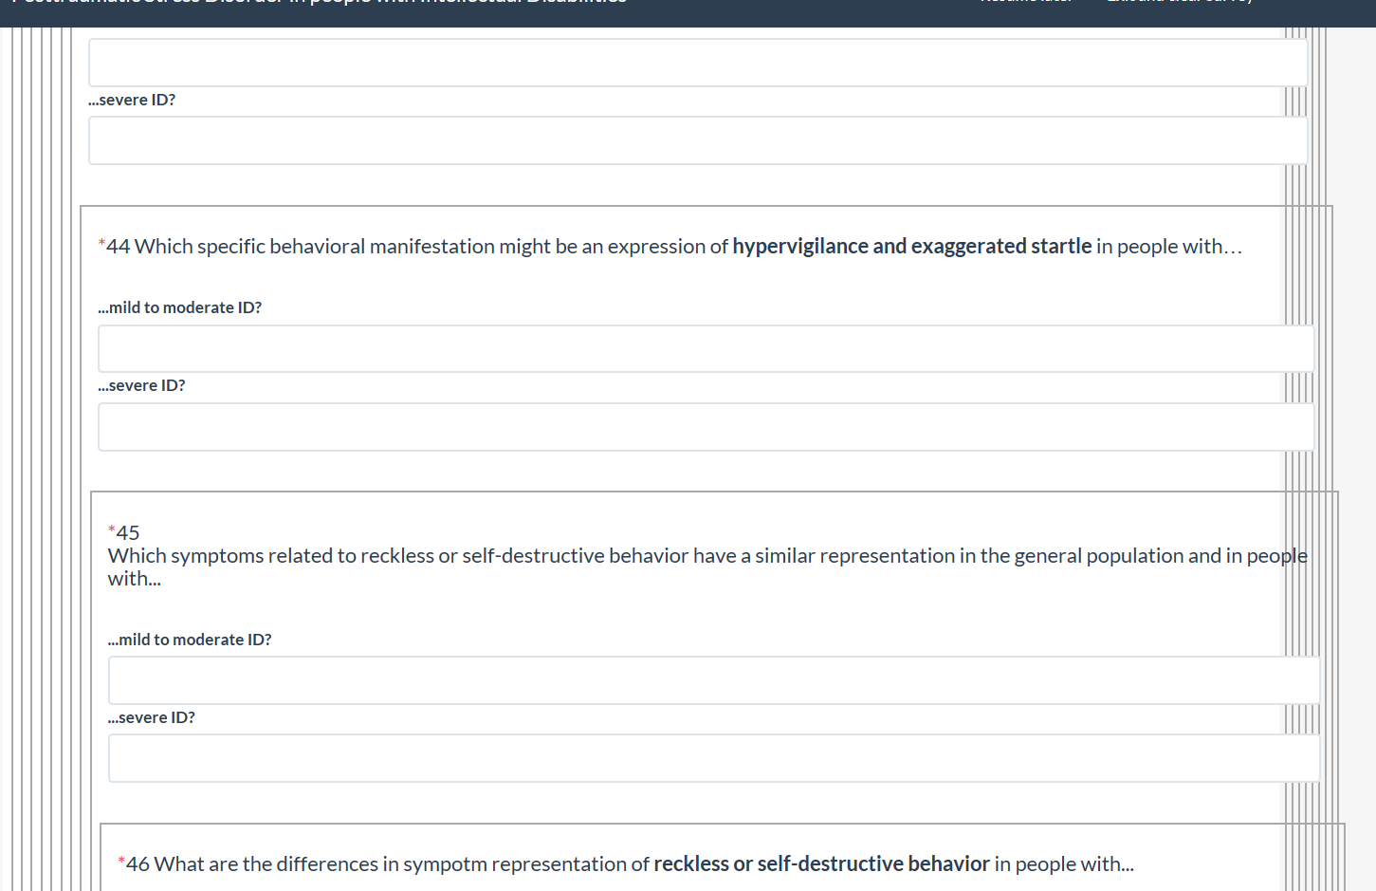
Task: Click the severe ID label above question 44
Action: (132, 100)
